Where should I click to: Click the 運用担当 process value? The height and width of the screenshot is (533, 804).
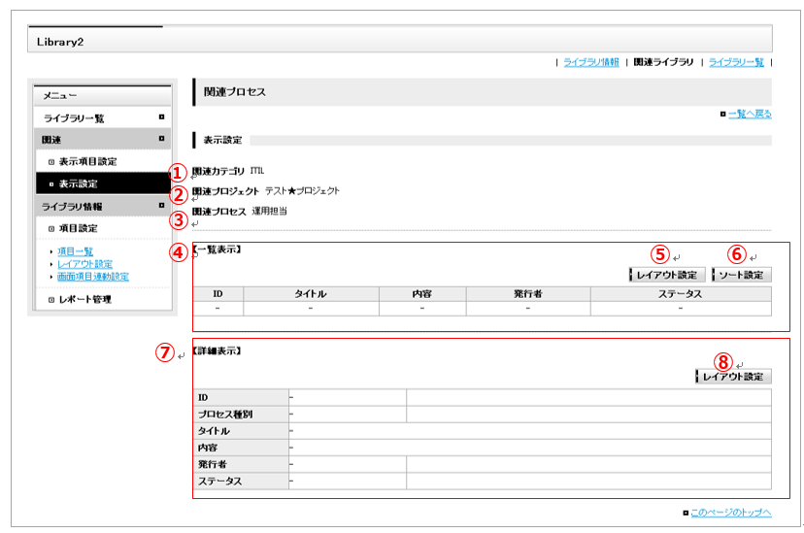click(270, 211)
